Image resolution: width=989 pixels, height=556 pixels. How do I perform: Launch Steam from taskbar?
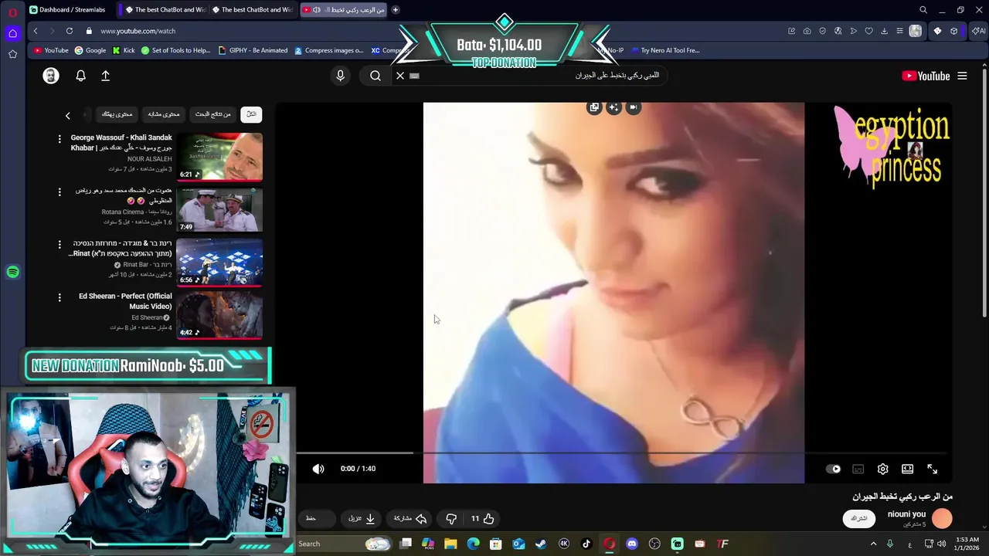click(x=541, y=544)
